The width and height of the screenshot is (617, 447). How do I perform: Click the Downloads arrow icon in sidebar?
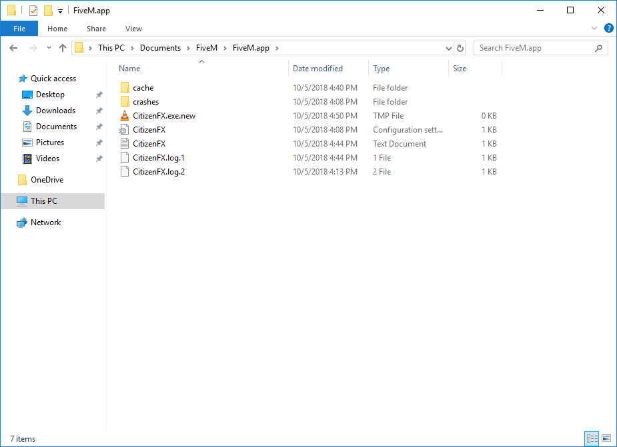27,111
